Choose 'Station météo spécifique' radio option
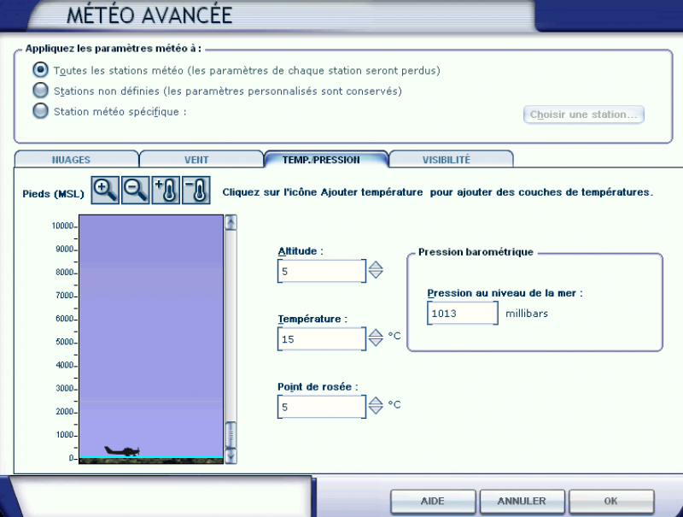683x517 pixels. [x=40, y=110]
